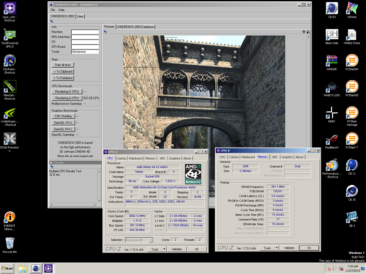Screen dimensions: 366x274
Task: Open TechPowerUp GPU-Z desktop icon
Action: (10, 38)
